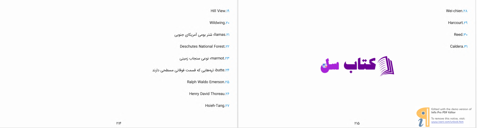Click the Ralph Waldo Emerson footnote
Viewport: 477px width, 128px height.
coord(208,82)
